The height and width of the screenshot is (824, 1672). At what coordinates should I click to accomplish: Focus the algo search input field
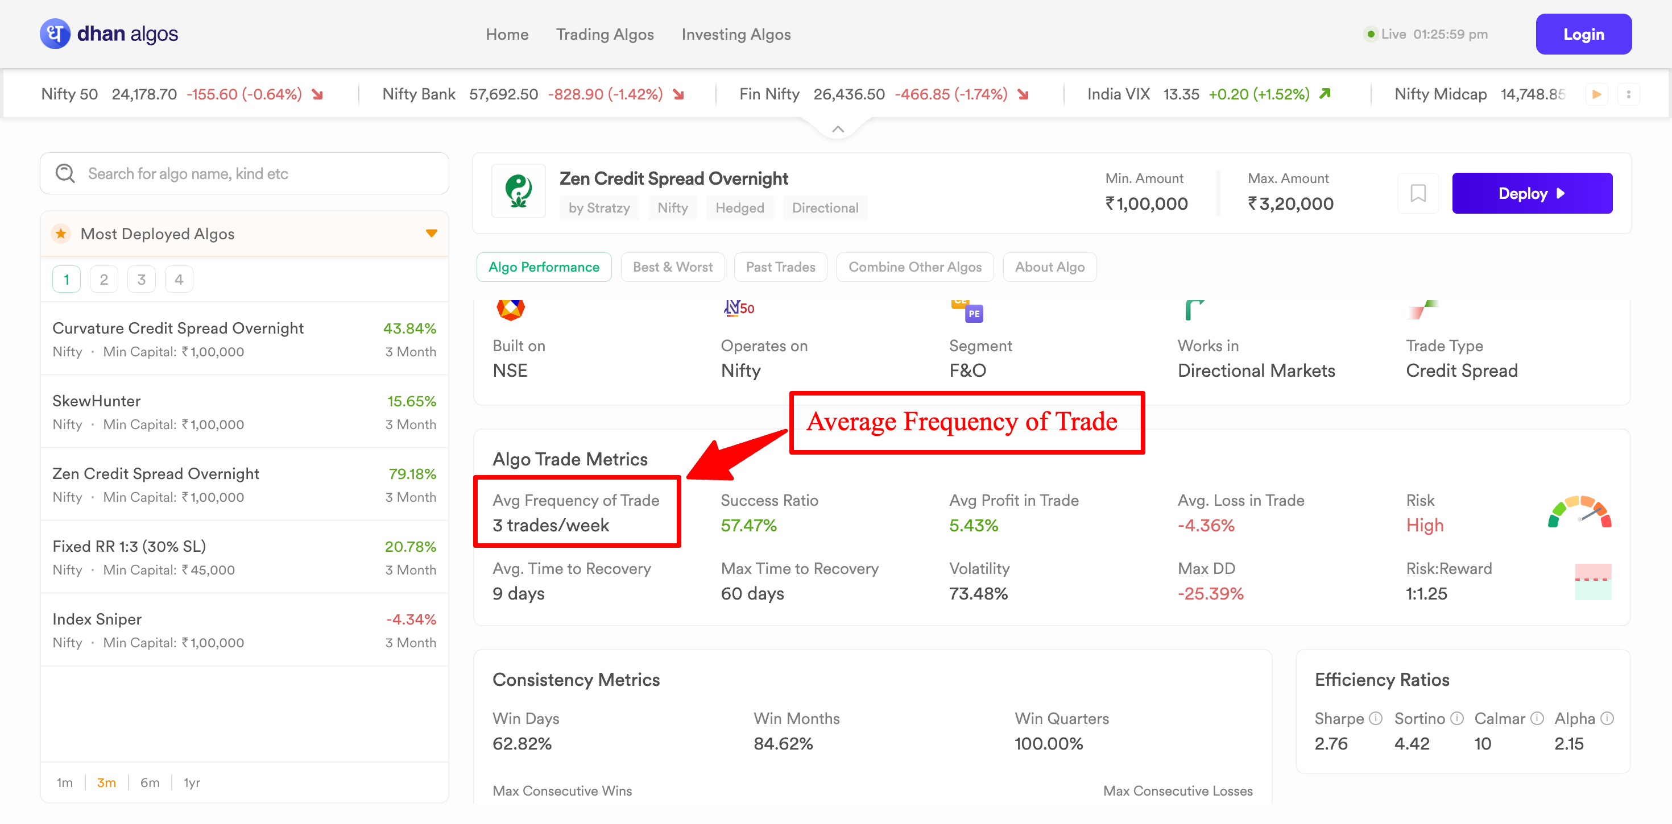coord(245,173)
